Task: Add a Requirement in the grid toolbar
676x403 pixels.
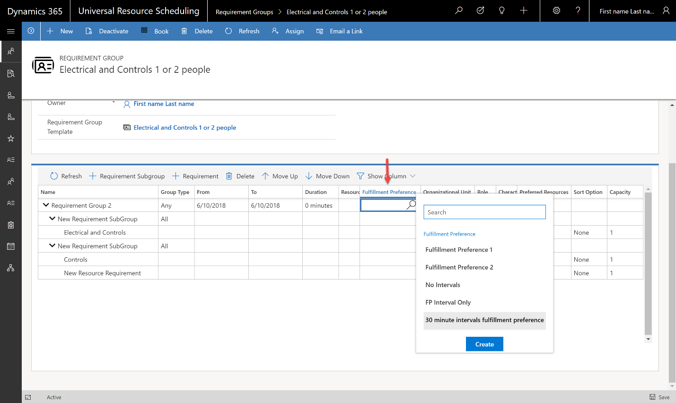Action: click(x=195, y=176)
